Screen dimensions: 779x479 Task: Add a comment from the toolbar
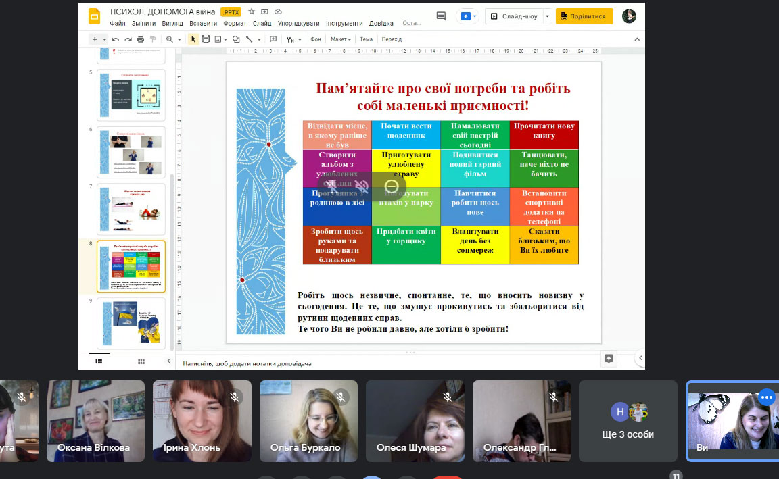point(273,39)
